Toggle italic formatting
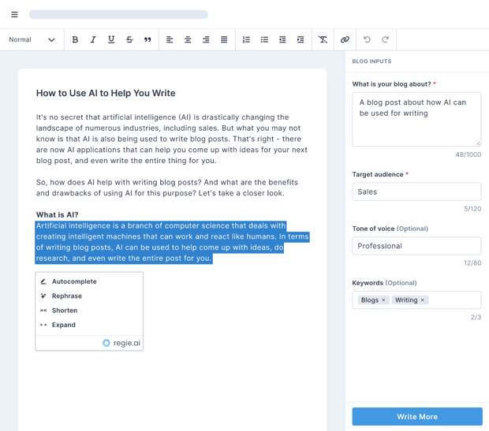The image size is (489, 431). 93,39
